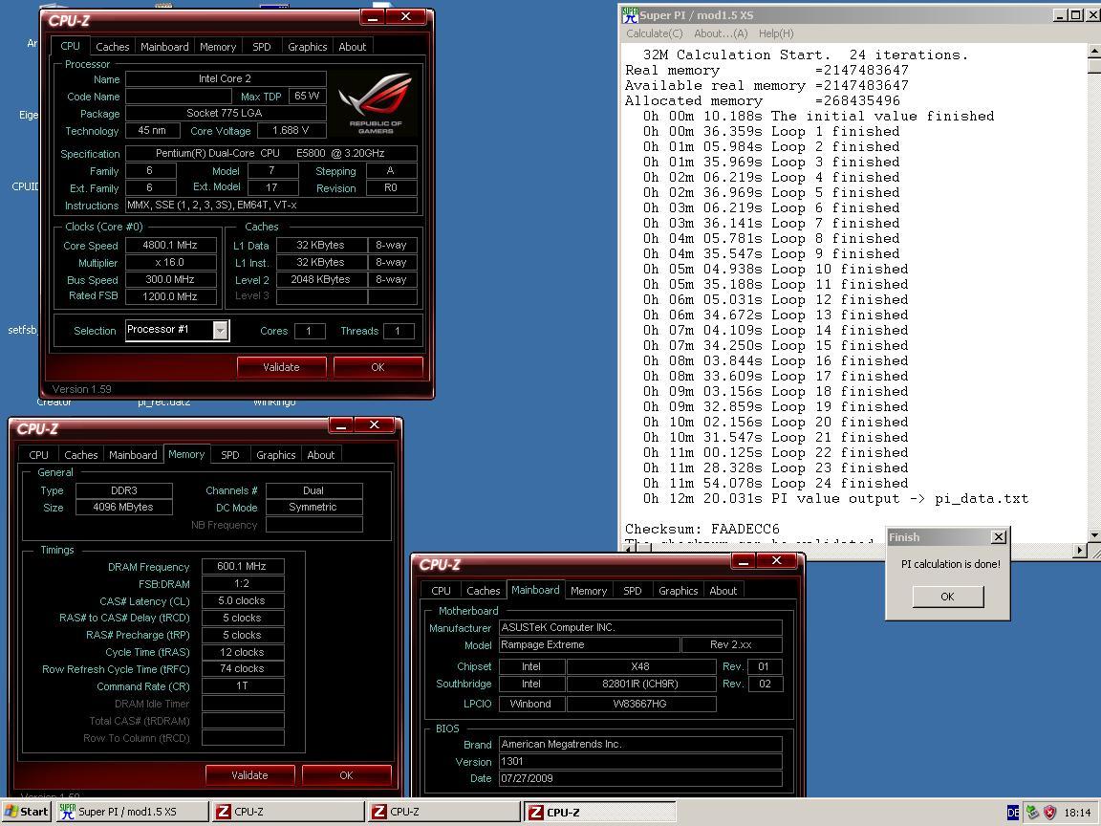Open Graphics tab in the Memory CPU-Z window

click(276, 454)
